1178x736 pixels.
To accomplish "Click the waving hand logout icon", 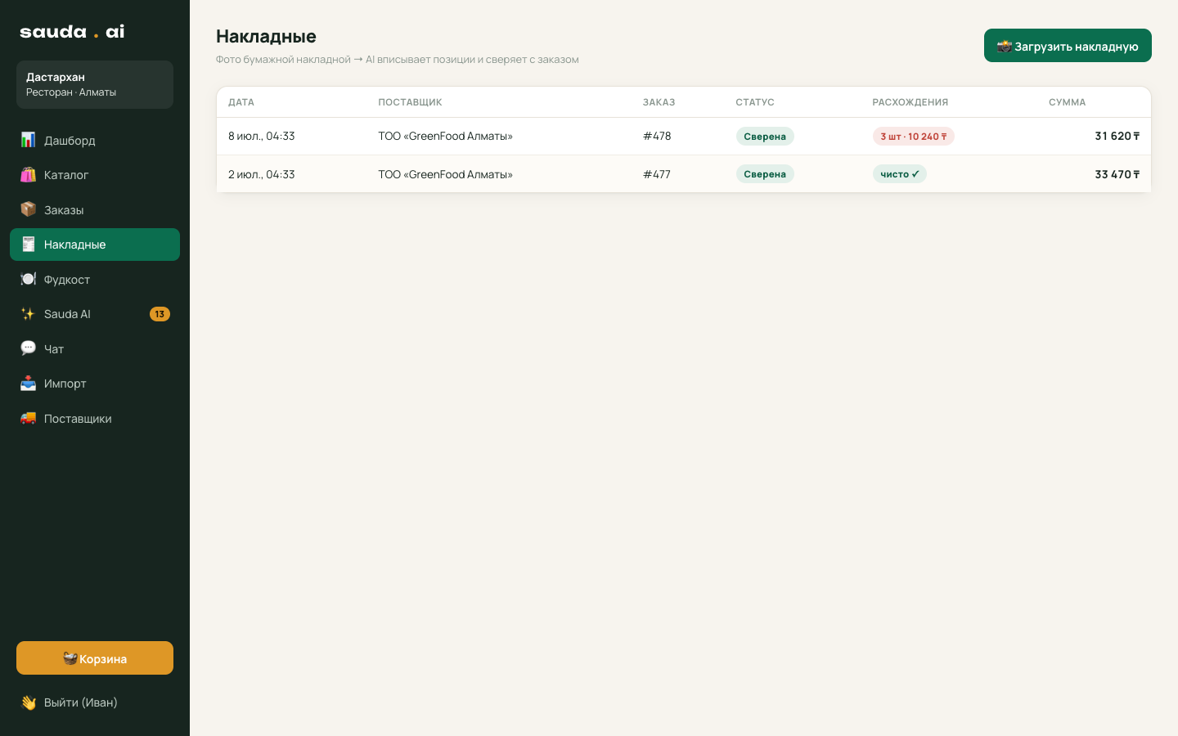I will (x=28, y=702).
